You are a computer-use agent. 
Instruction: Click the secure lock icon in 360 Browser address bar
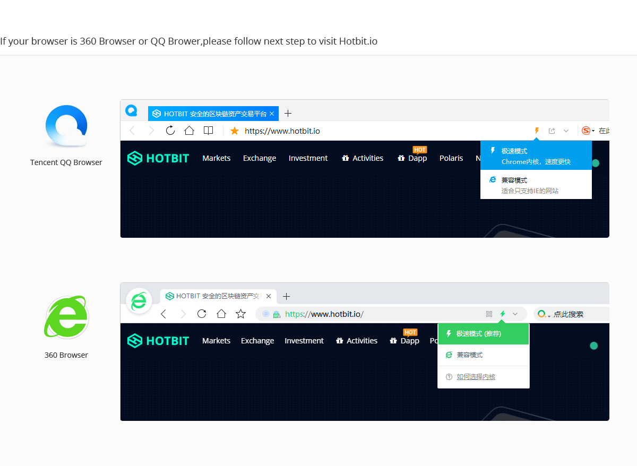pos(276,314)
